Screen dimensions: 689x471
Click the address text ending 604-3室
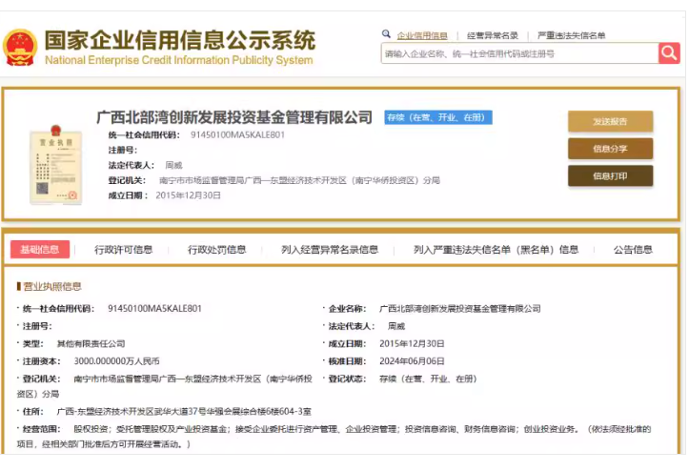tap(184, 412)
